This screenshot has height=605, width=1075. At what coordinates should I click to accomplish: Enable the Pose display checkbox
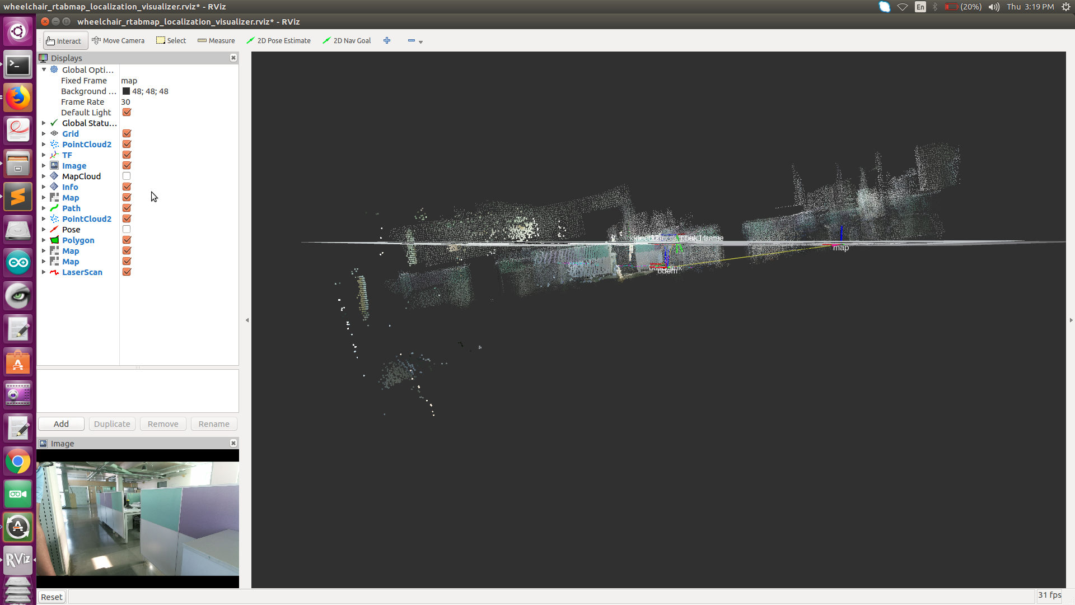point(127,230)
